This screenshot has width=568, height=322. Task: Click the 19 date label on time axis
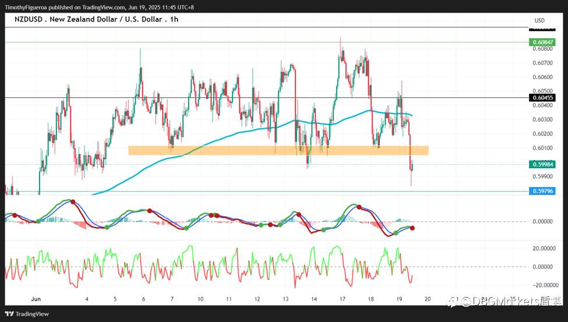pos(399,299)
